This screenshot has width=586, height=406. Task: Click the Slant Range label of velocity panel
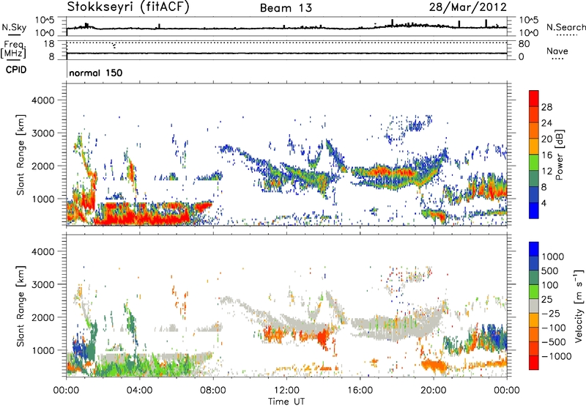click(21, 306)
